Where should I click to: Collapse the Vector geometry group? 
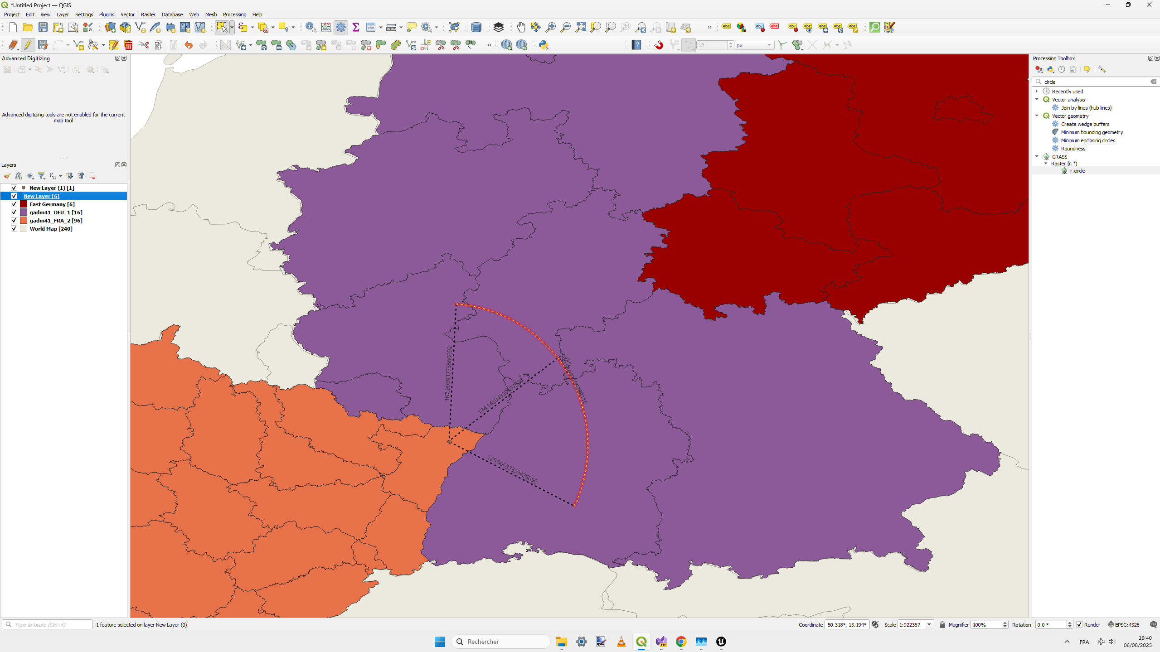tap(1037, 116)
